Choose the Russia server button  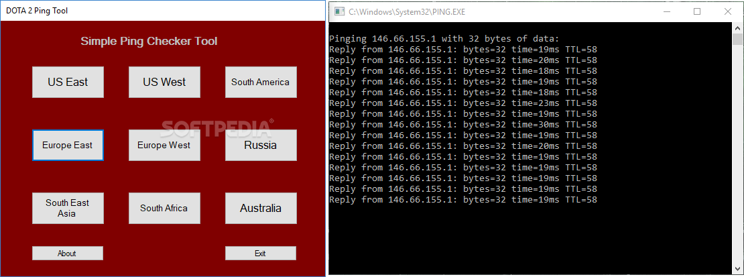pyautogui.click(x=261, y=145)
